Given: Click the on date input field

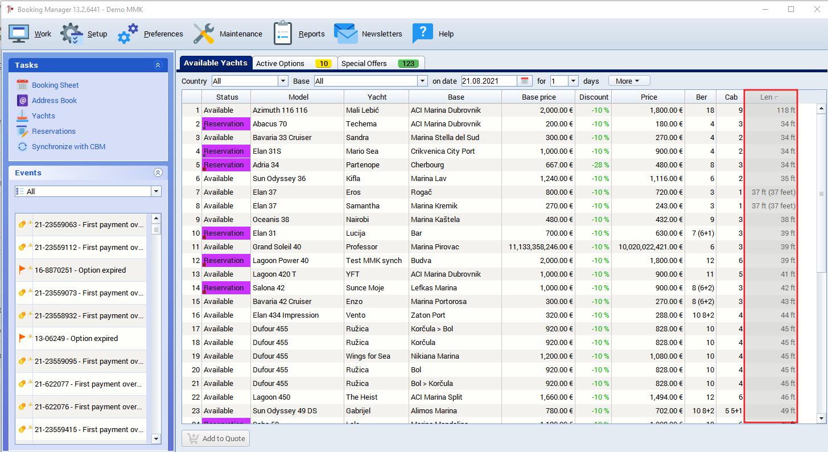Looking at the screenshot, I should [x=490, y=81].
